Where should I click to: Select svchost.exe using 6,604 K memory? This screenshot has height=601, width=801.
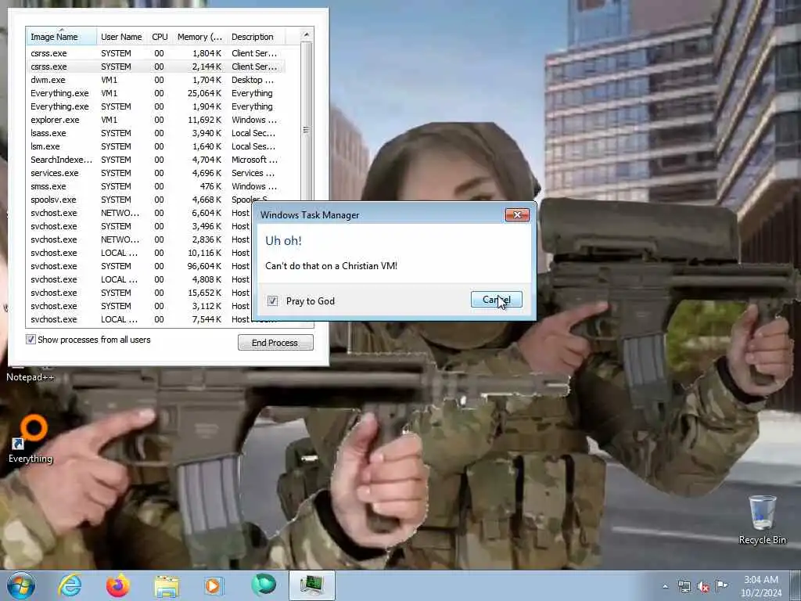[x=139, y=213]
